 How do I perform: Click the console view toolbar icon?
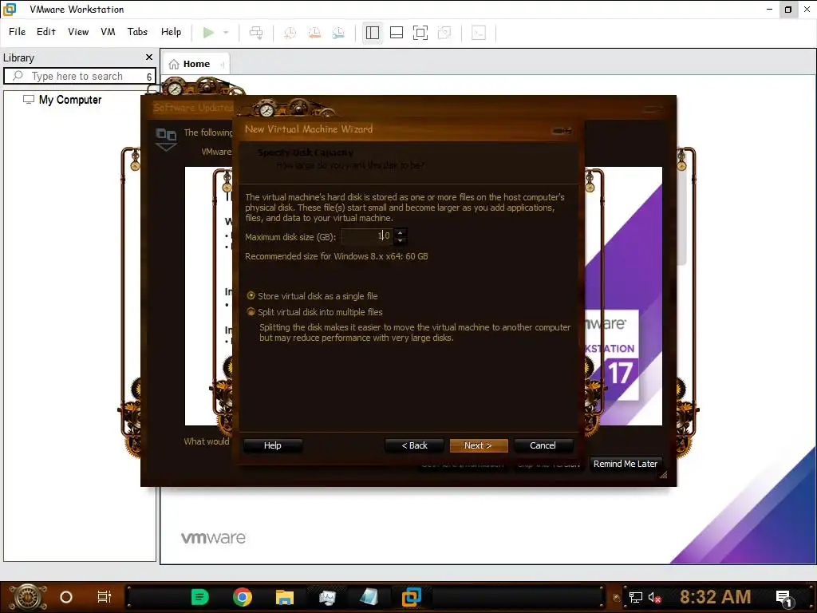(x=479, y=33)
